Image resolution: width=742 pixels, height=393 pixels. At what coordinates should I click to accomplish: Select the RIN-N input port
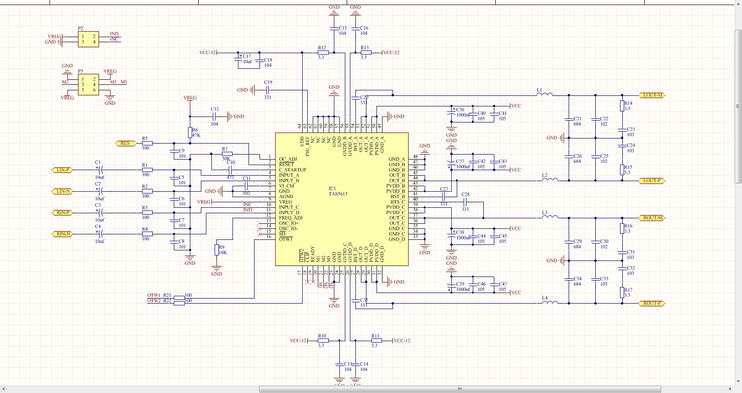click(62, 234)
